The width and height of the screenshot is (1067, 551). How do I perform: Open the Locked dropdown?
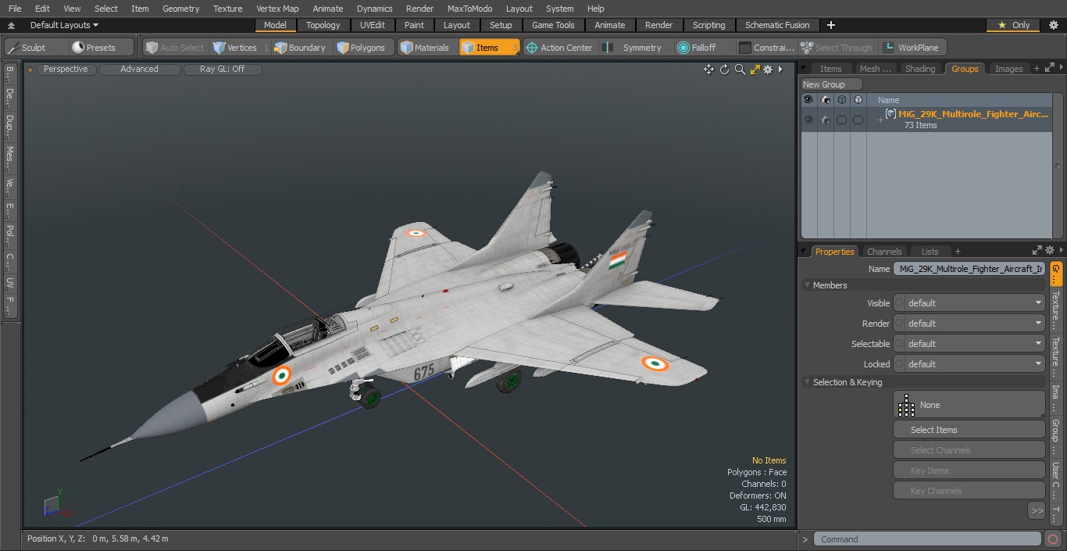click(969, 364)
